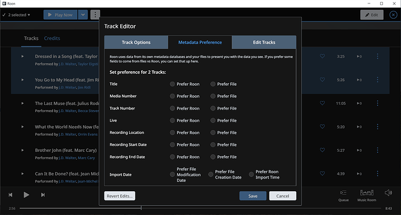
Task: Seek within the playback progress bar
Action: pos(200,208)
